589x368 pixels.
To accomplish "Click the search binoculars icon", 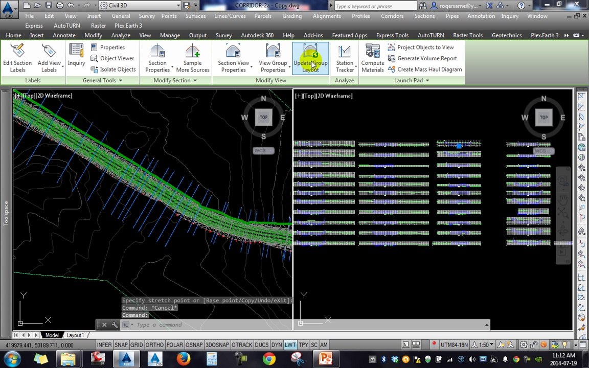I will tap(423, 6).
